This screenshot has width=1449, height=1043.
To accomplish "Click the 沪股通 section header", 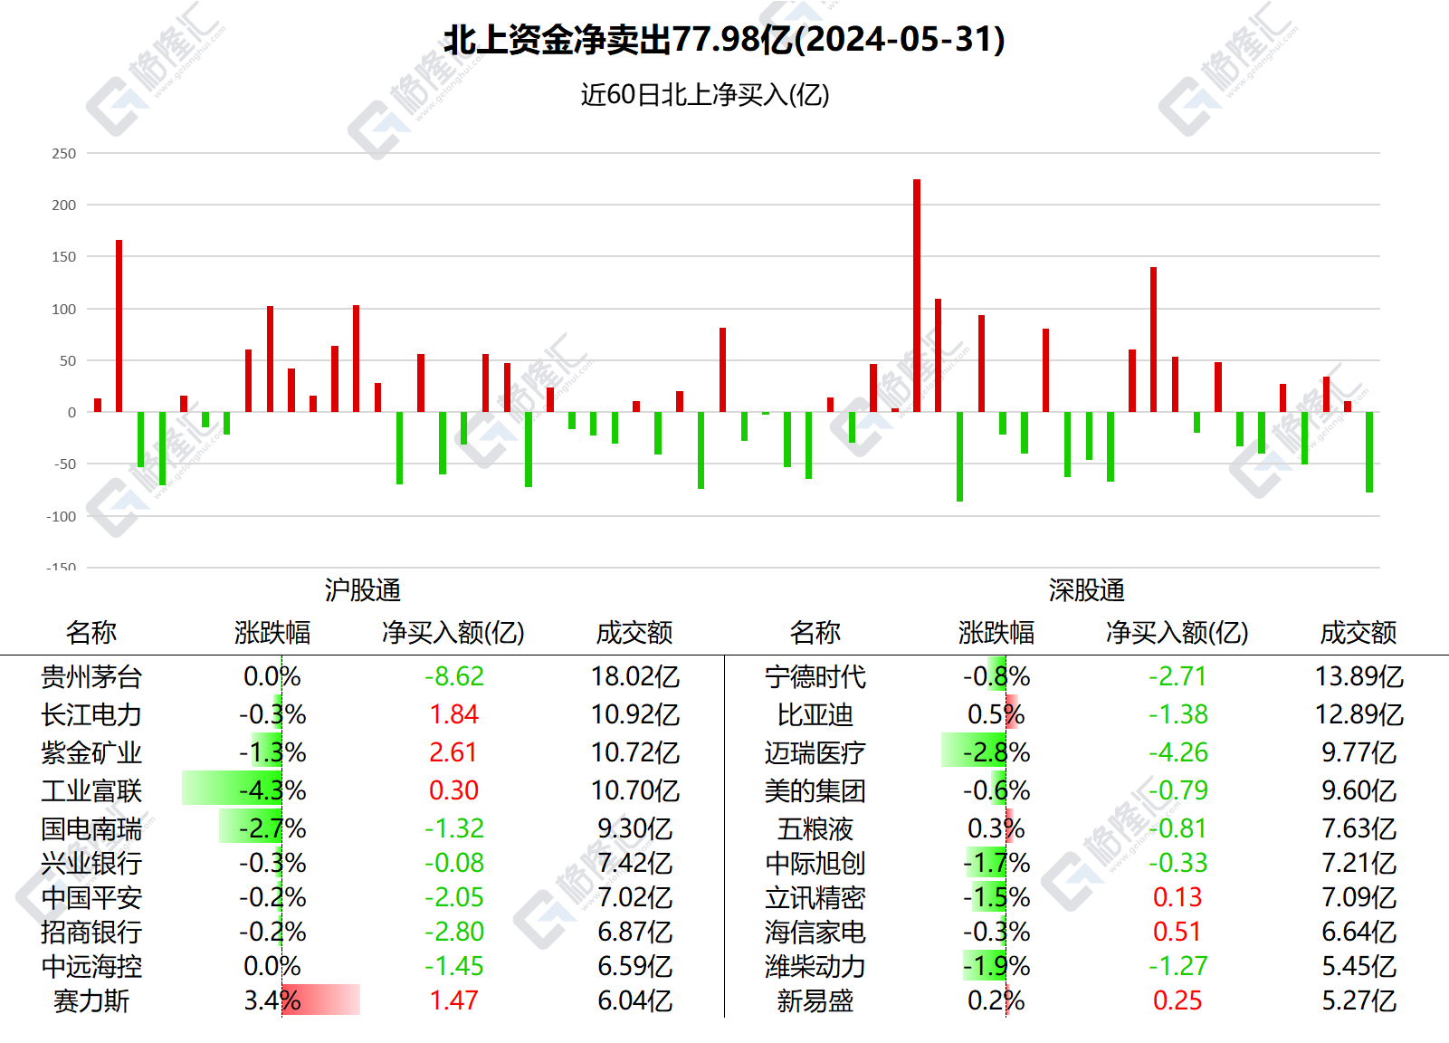I will point(363,590).
